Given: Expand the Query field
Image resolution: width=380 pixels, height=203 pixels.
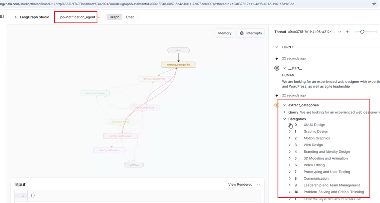Looking at the screenshot, I should click(284, 112).
